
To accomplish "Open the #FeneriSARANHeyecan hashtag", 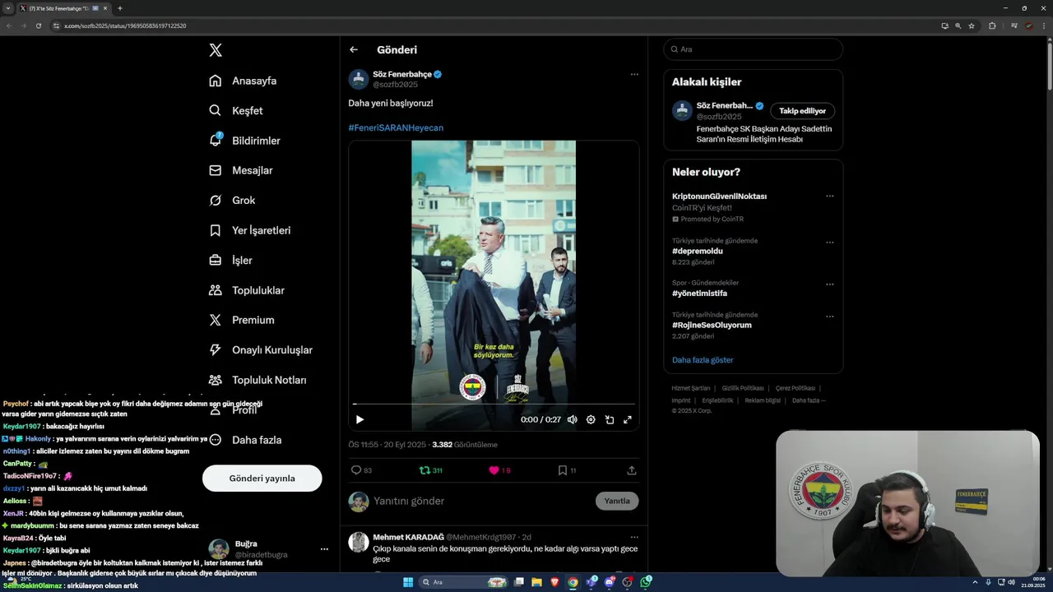I will [x=396, y=127].
